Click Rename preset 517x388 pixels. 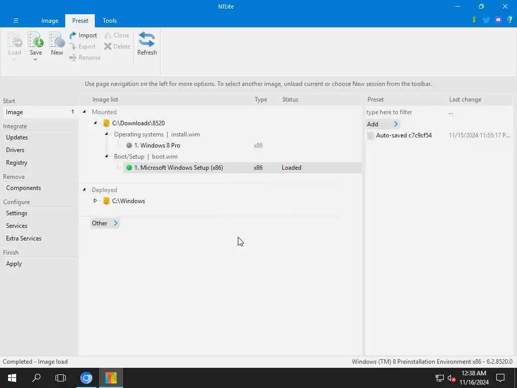(85, 58)
